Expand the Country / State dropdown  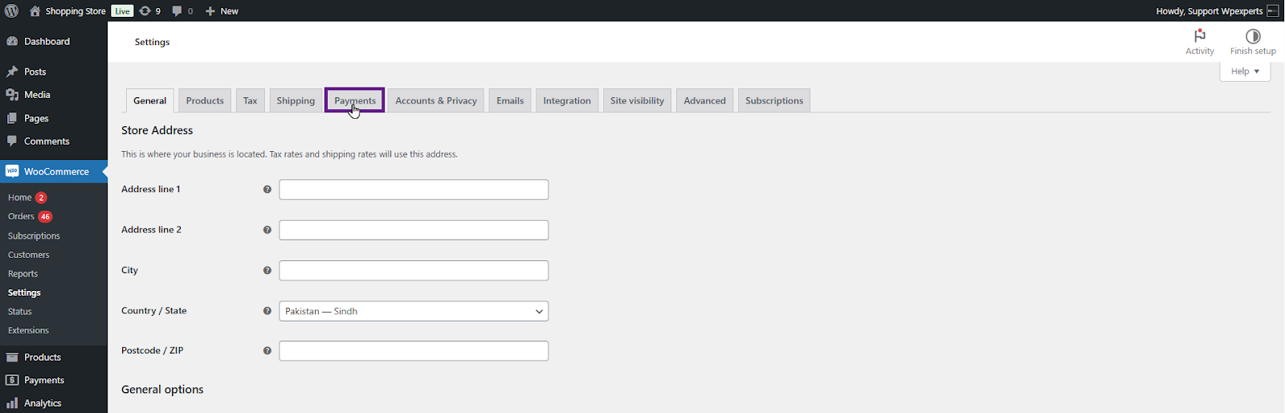(414, 311)
